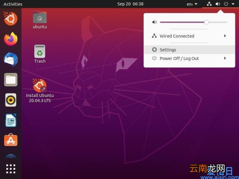Image resolution: width=239 pixels, height=179 pixels.
Task: Open Ubuntu Software store icon
Action: click(11, 140)
